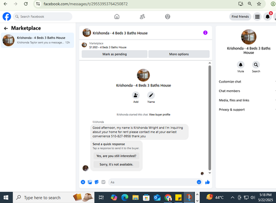Open the emoji picker smiley
Screen dimensions: 276x203
pyautogui.click(x=199, y=182)
